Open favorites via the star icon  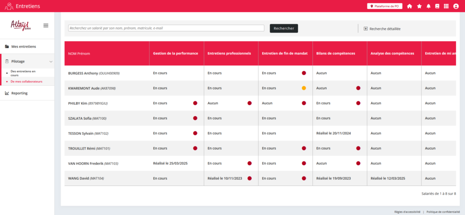[419, 6]
